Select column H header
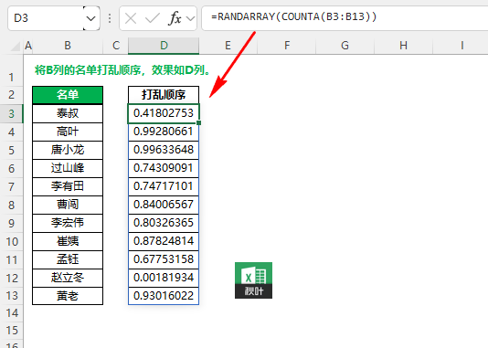488x348 pixels. pos(403,46)
